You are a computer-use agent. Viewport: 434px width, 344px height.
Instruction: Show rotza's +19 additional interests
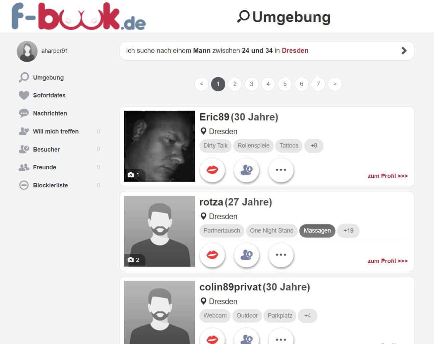pos(348,231)
